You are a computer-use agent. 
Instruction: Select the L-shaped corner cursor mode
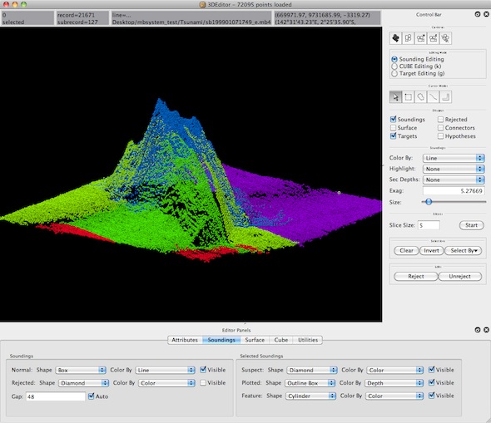(x=445, y=97)
